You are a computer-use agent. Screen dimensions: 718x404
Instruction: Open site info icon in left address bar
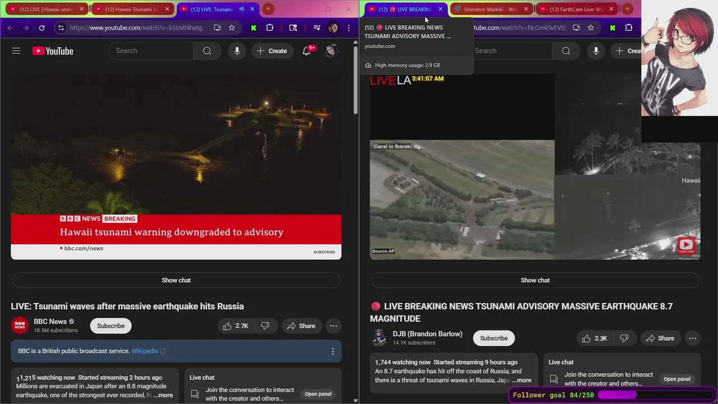(61, 27)
